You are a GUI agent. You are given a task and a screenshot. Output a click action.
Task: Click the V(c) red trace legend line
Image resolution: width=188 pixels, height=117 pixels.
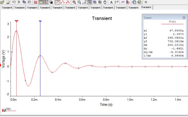point(11,111)
